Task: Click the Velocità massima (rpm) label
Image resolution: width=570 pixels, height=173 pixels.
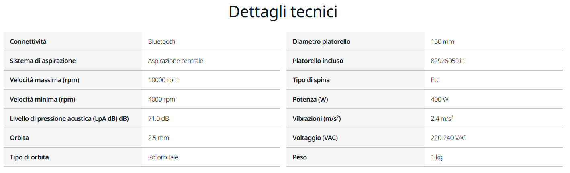Action: (x=45, y=80)
